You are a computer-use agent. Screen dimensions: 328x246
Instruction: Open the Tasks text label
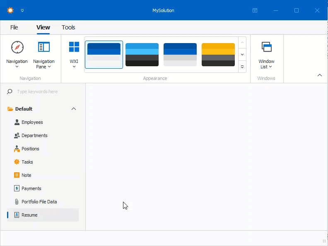coord(27,162)
